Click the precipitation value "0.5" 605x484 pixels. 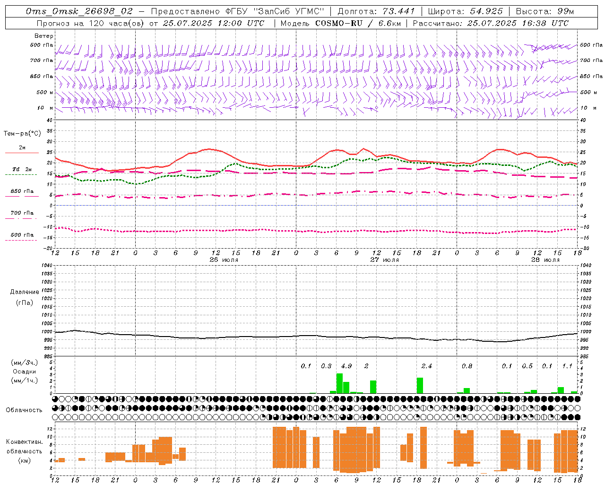(527, 366)
